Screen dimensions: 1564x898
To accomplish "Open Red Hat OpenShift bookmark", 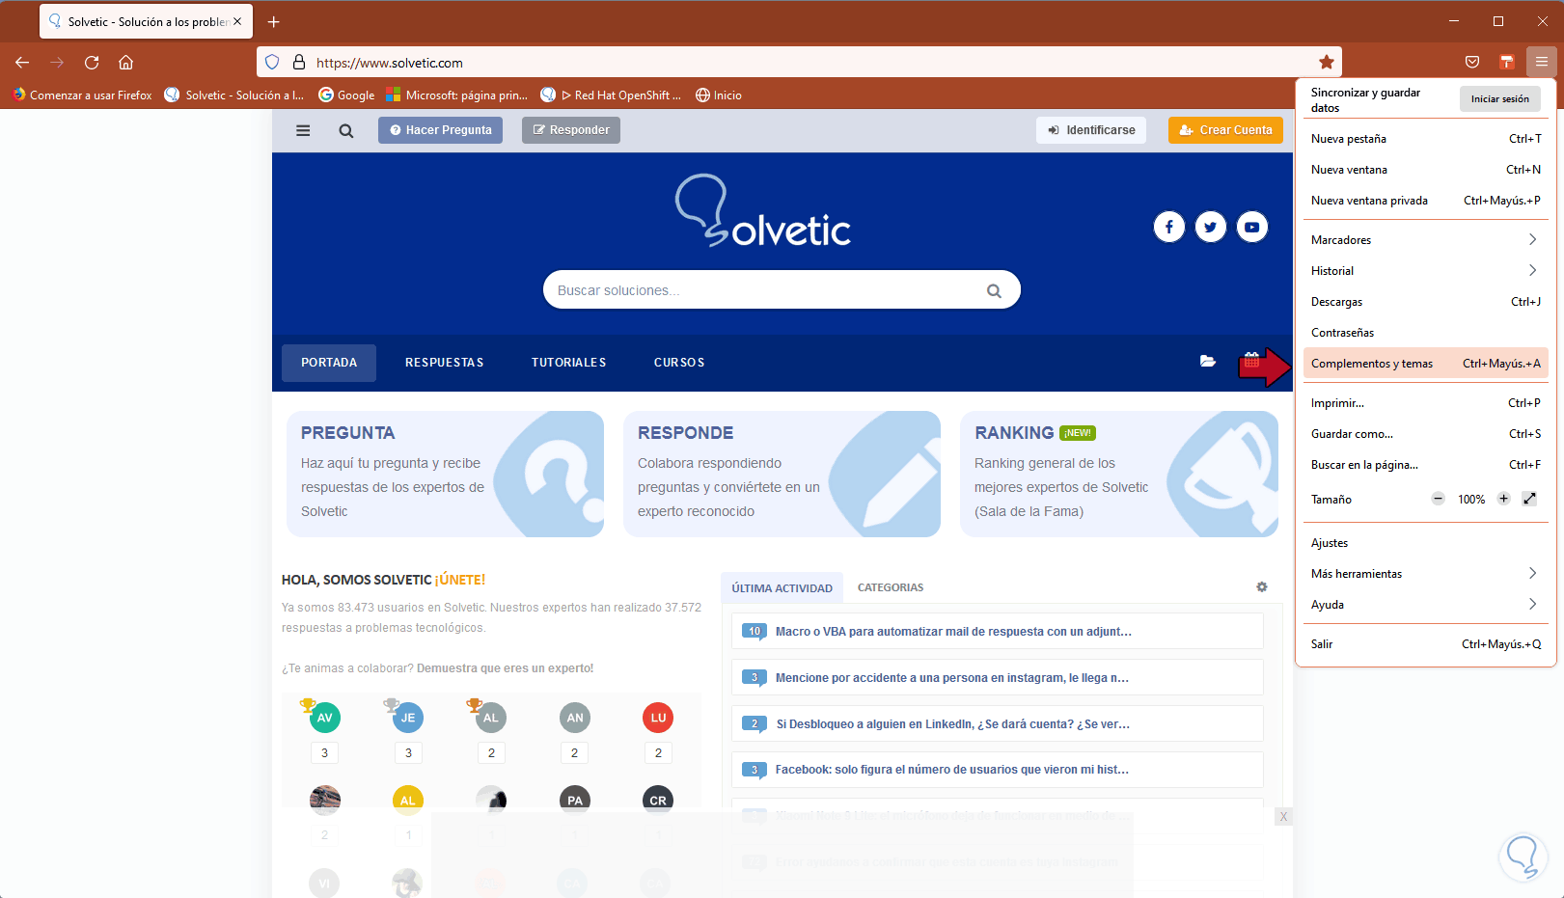I will pos(611,95).
